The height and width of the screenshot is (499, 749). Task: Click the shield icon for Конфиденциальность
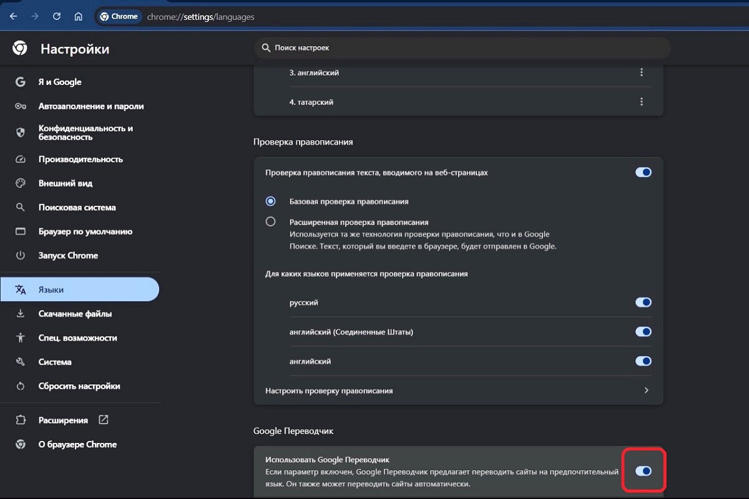21,132
